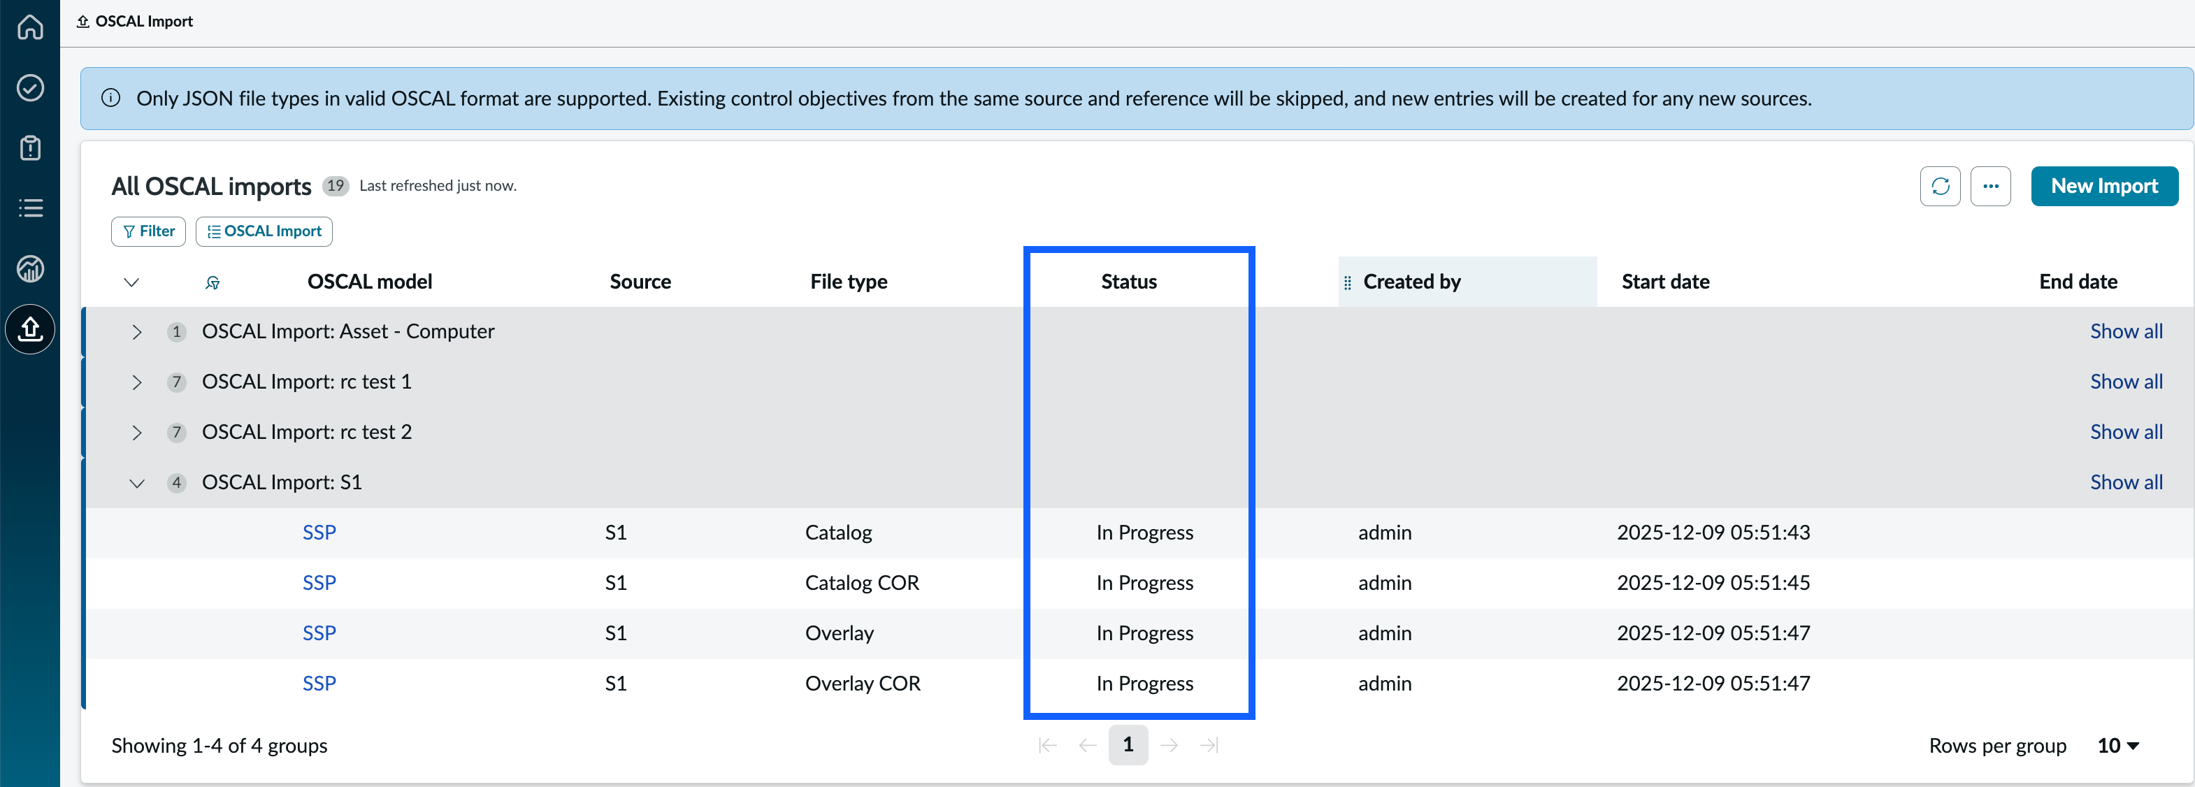Show all for S1 group
This screenshot has width=2195, height=787.
(2126, 482)
